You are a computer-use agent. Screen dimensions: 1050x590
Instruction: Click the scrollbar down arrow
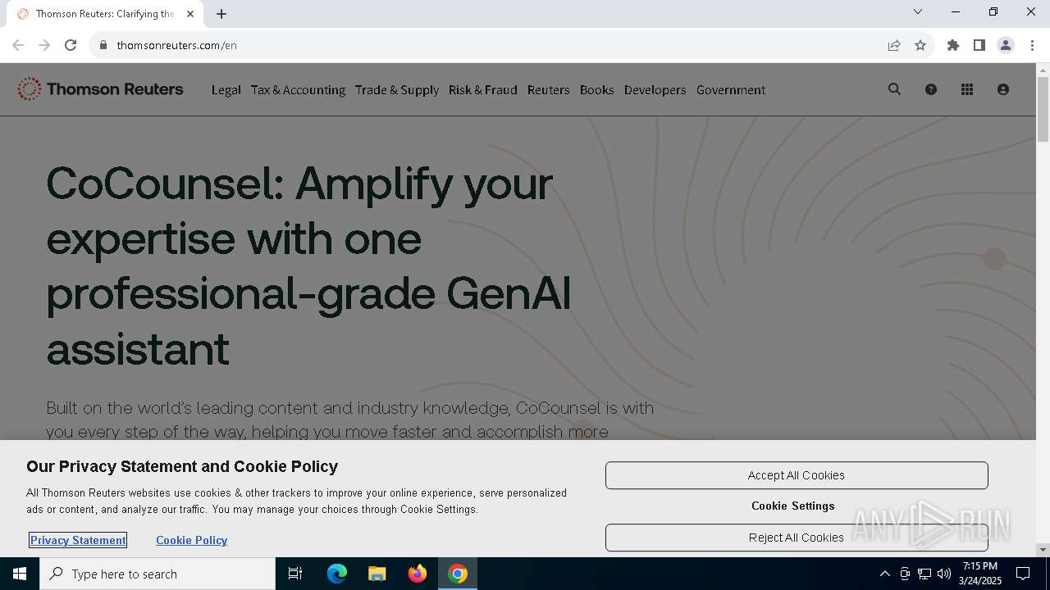coord(1043,549)
